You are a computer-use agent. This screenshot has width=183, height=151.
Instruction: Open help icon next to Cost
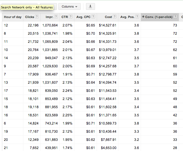pos(115,17)
